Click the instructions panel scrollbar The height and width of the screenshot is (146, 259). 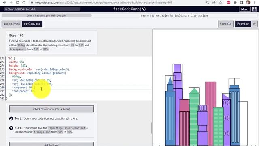tap(151, 128)
